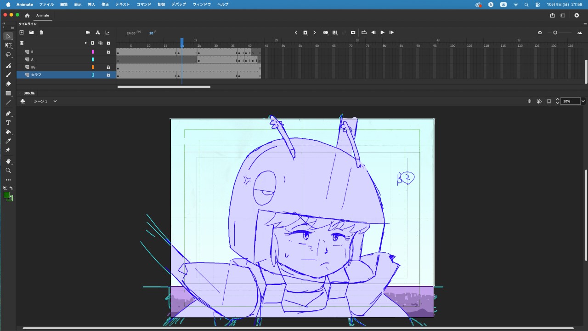Choose the Fluid Brush tool
This screenshot has height=331, width=588.
click(x=8, y=66)
